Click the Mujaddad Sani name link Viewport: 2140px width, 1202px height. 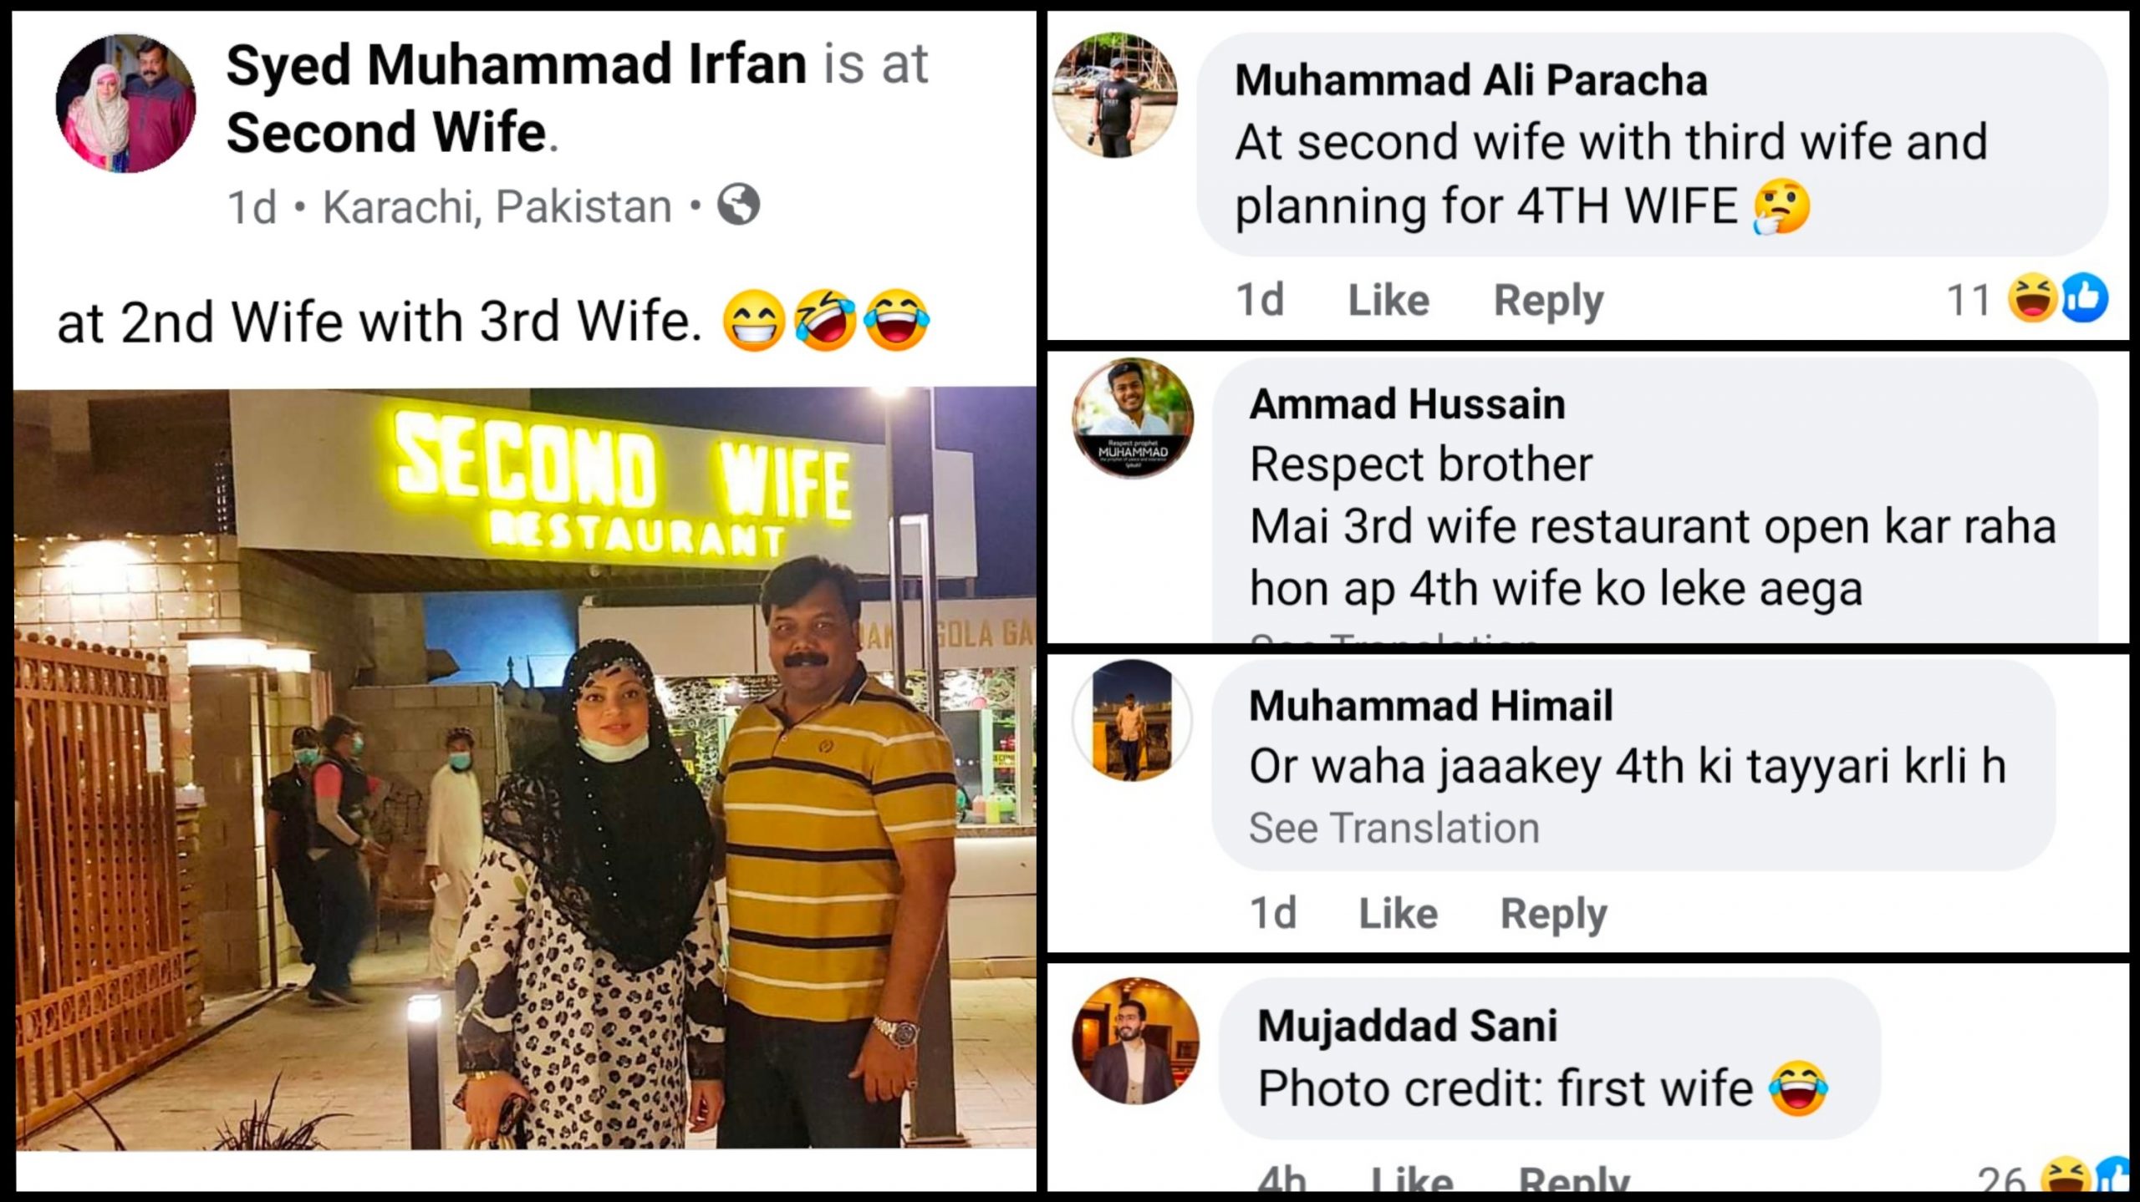tap(1408, 1025)
